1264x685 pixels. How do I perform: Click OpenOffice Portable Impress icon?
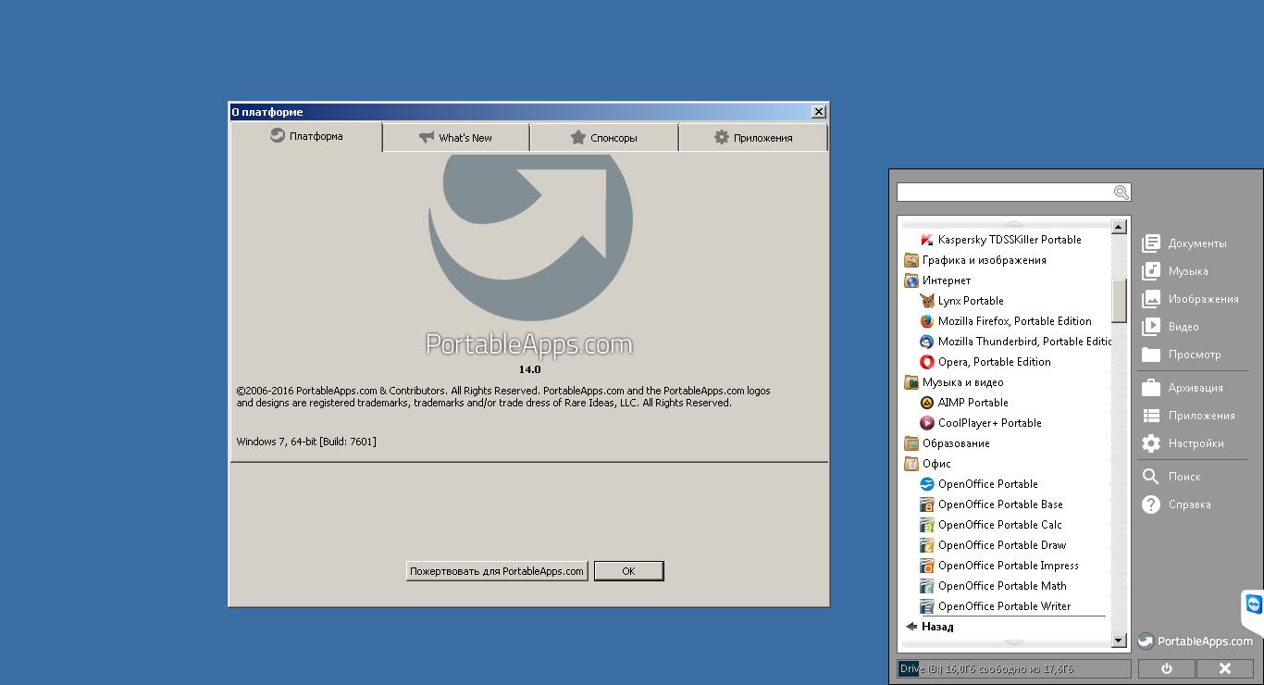tap(926, 566)
